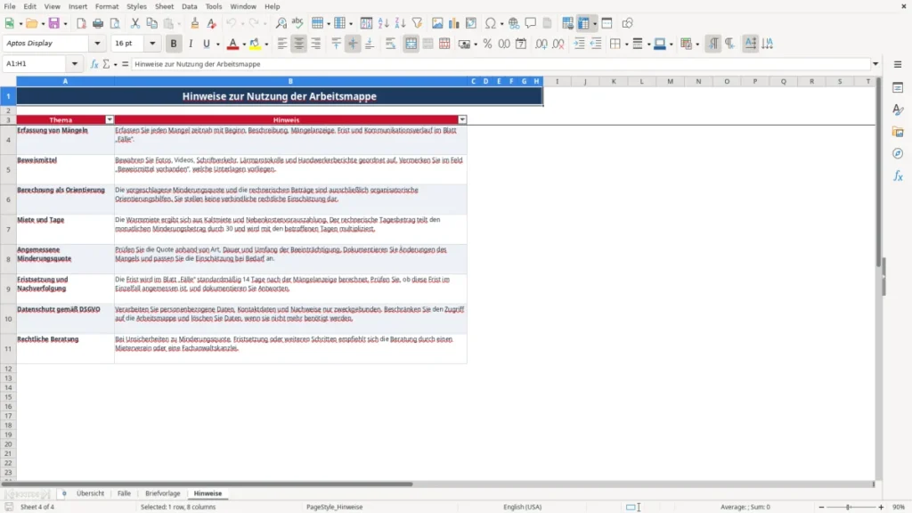
Task: Switch to the Fälle sheet tab
Action: (124, 493)
